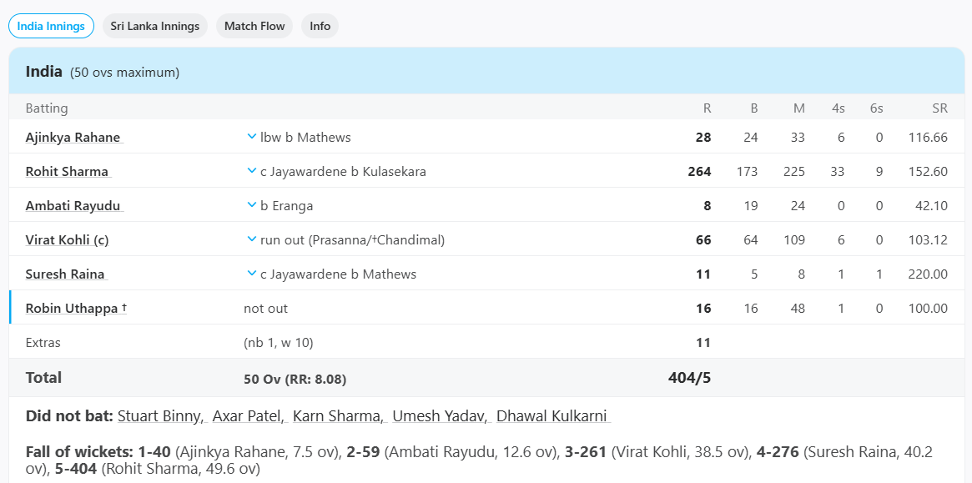Screen dimensions: 972x483
Task: Open the Match Flow tab
Action: coord(254,26)
